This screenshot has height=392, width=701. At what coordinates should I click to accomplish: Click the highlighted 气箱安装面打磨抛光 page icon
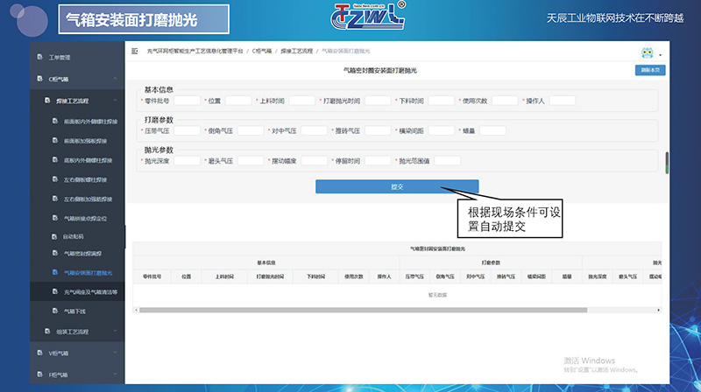point(55,272)
